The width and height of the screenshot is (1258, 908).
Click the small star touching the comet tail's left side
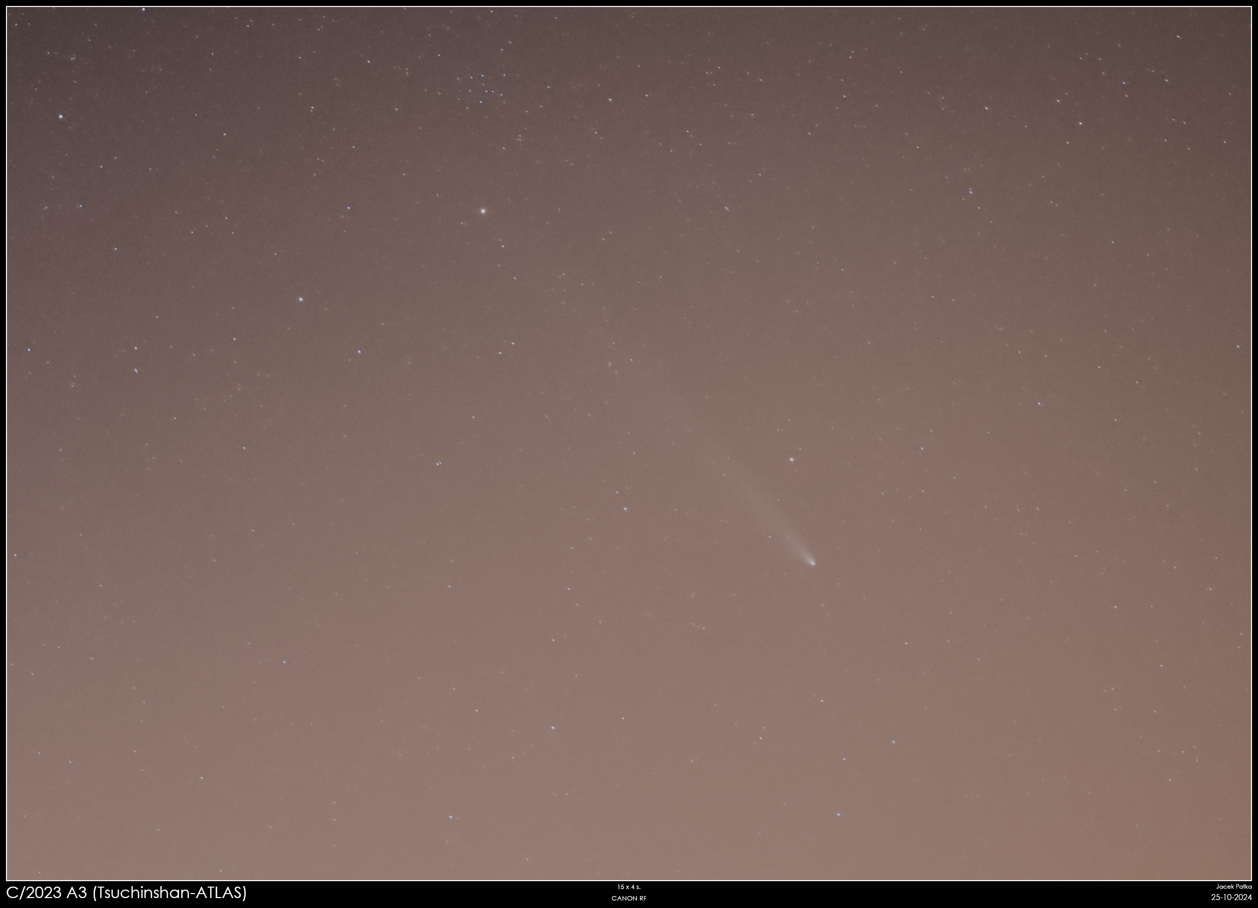point(770,537)
